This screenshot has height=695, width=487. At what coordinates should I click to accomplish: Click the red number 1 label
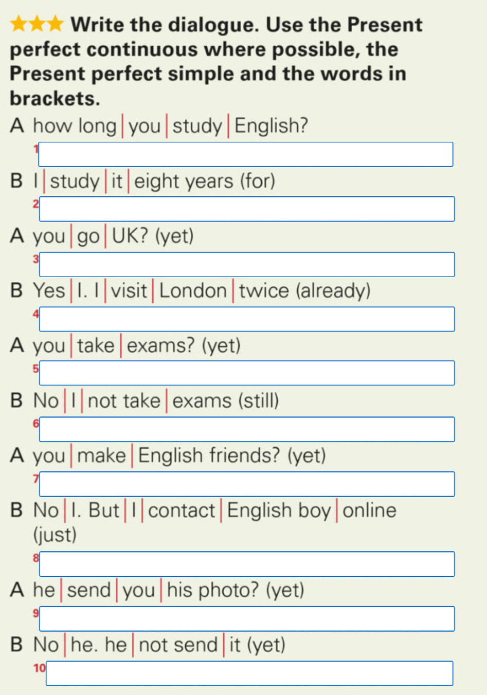point(36,150)
